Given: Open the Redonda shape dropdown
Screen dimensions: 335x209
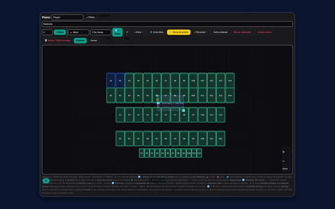Looking at the screenshot, I should pos(167,24).
